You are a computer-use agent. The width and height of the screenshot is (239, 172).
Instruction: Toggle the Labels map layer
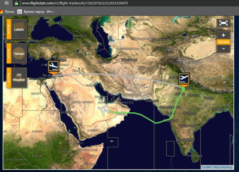click(19, 29)
